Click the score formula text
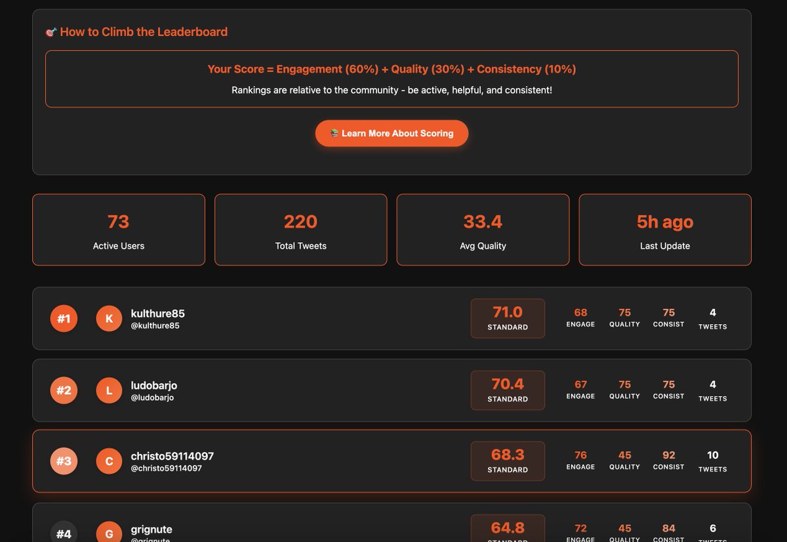This screenshot has width=787, height=542. 392,69
